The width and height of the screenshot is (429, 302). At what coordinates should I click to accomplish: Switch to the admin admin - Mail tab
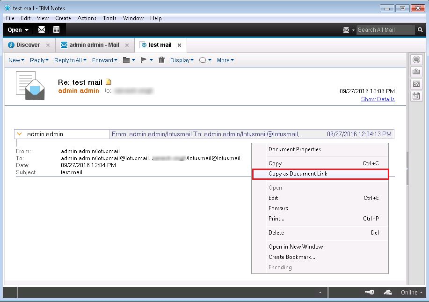(x=94, y=45)
